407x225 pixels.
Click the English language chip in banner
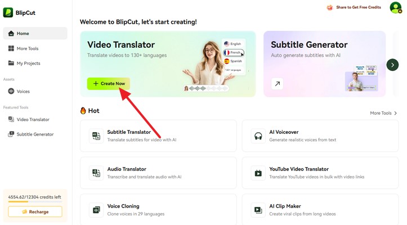pyautogui.click(x=233, y=44)
